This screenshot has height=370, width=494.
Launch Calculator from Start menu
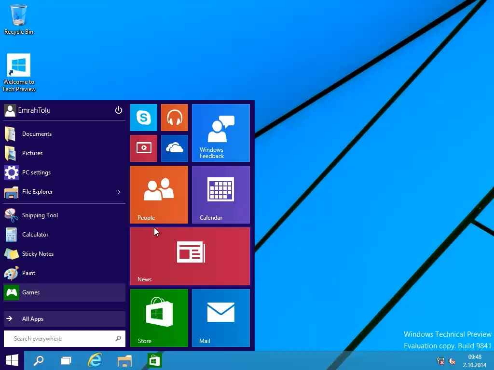(x=64, y=235)
